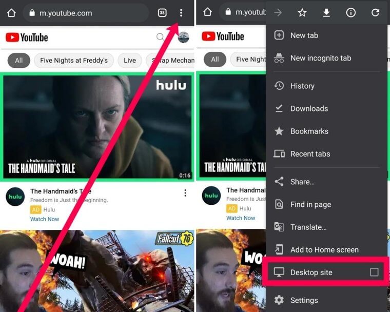The height and width of the screenshot is (312, 390).
Task: Open Hulu channel avatar in right screenshot
Action: point(211,196)
